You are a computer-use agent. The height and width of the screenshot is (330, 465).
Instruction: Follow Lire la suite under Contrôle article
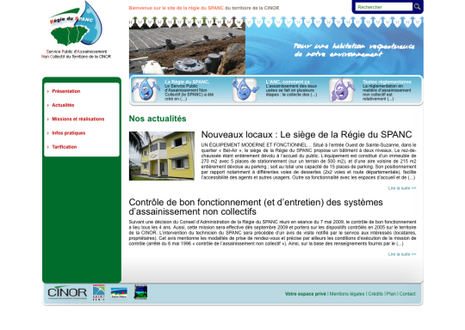402,254
